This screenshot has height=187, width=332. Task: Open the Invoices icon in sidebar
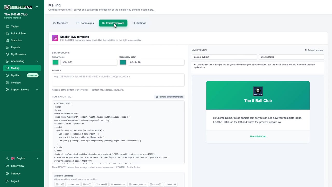pyautogui.click(x=7, y=83)
